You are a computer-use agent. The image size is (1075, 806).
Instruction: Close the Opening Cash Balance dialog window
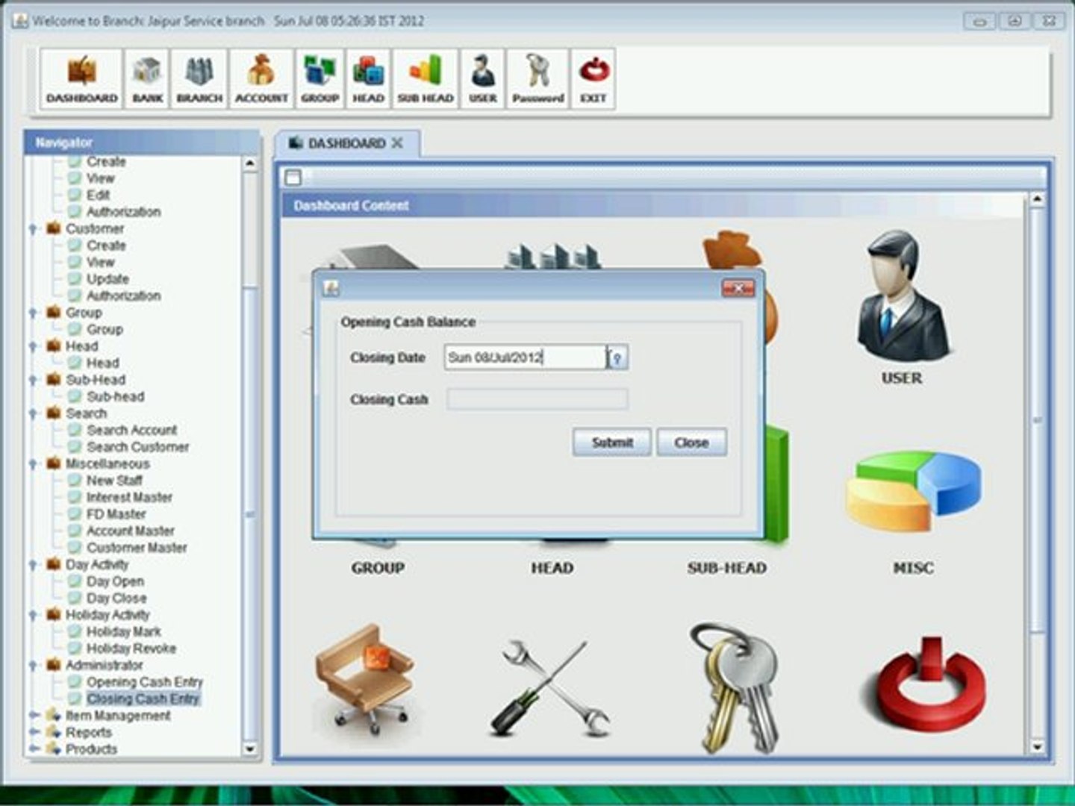(x=738, y=288)
